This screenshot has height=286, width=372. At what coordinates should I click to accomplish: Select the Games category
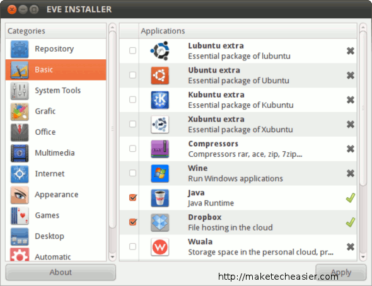(55, 215)
